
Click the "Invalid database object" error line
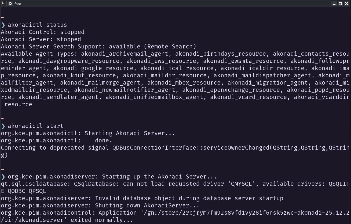[x=142, y=198]
